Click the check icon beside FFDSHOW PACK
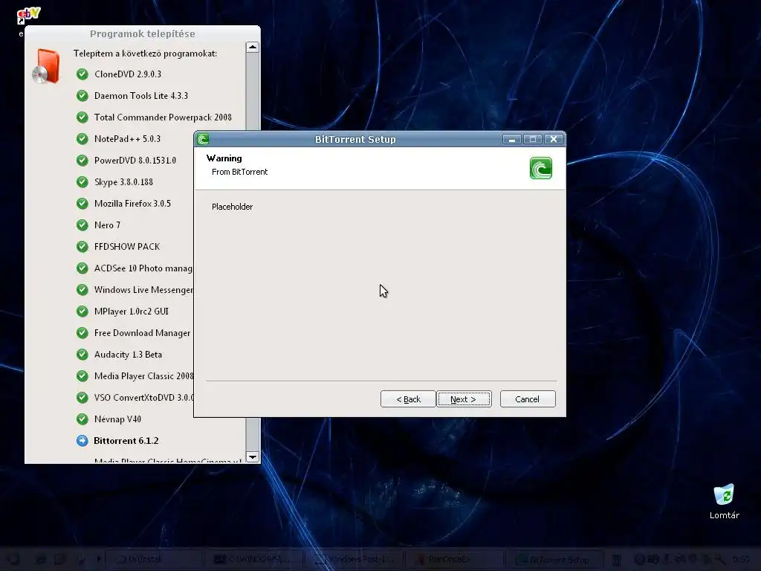This screenshot has width=761, height=571. pos(82,247)
